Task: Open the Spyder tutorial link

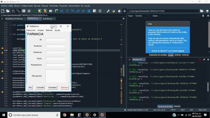Action: click(181, 51)
